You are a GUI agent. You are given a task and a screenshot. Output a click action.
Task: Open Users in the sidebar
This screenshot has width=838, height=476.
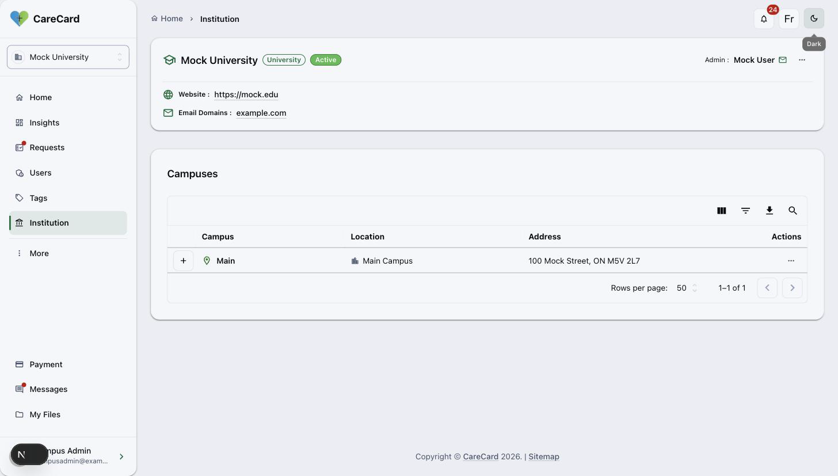tap(68, 173)
